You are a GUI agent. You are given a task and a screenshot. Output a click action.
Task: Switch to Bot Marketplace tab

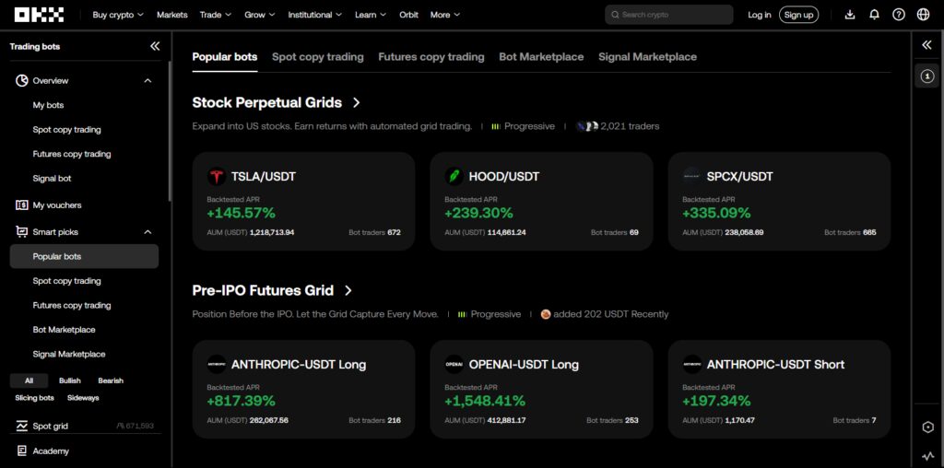click(541, 57)
